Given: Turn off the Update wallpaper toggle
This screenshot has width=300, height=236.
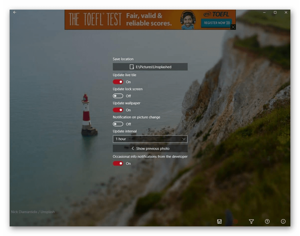Looking at the screenshot, I should 118,110.
